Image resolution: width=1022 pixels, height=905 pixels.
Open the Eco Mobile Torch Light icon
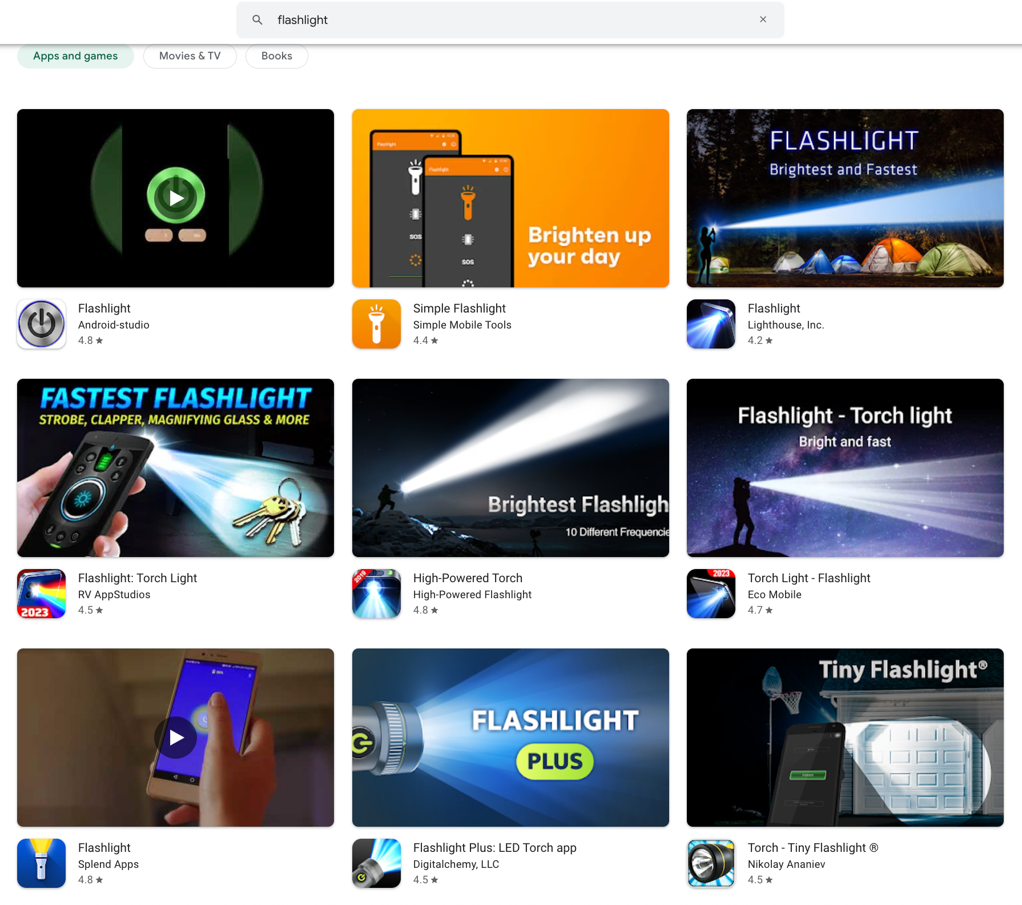pos(711,594)
